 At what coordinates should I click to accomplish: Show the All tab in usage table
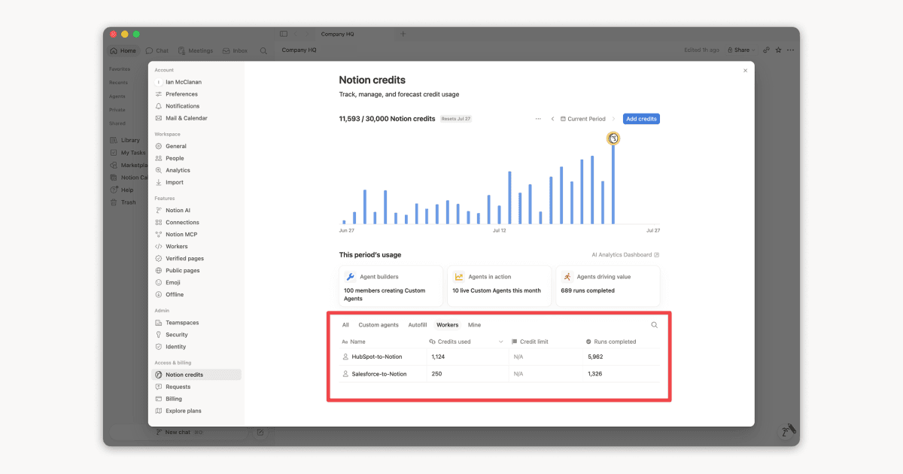tap(345, 325)
